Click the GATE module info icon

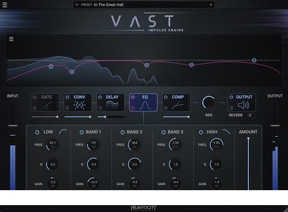pyautogui.click(x=35, y=108)
